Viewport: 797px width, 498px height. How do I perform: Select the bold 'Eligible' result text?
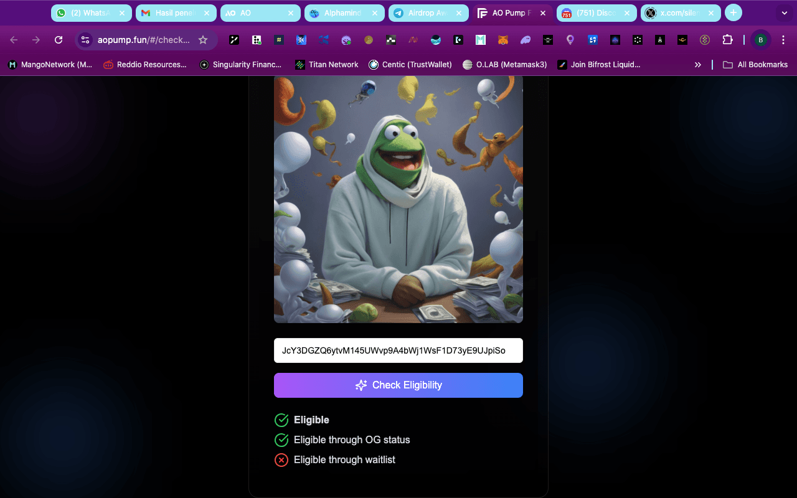pyautogui.click(x=311, y=420)
